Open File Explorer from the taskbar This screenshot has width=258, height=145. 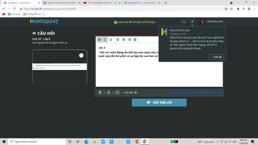[95, 141]
